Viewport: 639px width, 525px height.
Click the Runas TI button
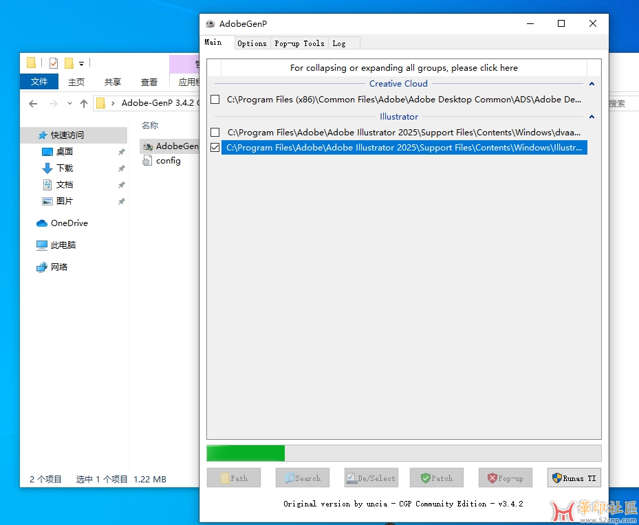pos(574,478)
